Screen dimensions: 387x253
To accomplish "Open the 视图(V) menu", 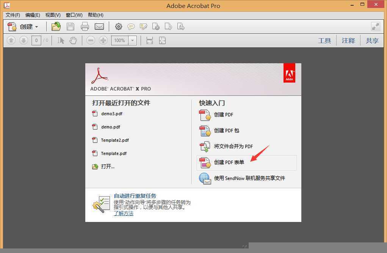I will [53, 15].
